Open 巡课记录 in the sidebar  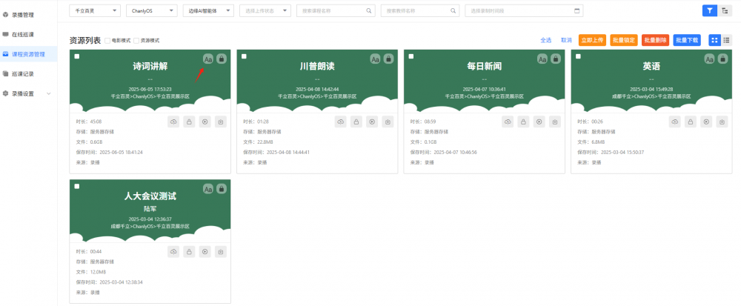(x=23, y=74)
